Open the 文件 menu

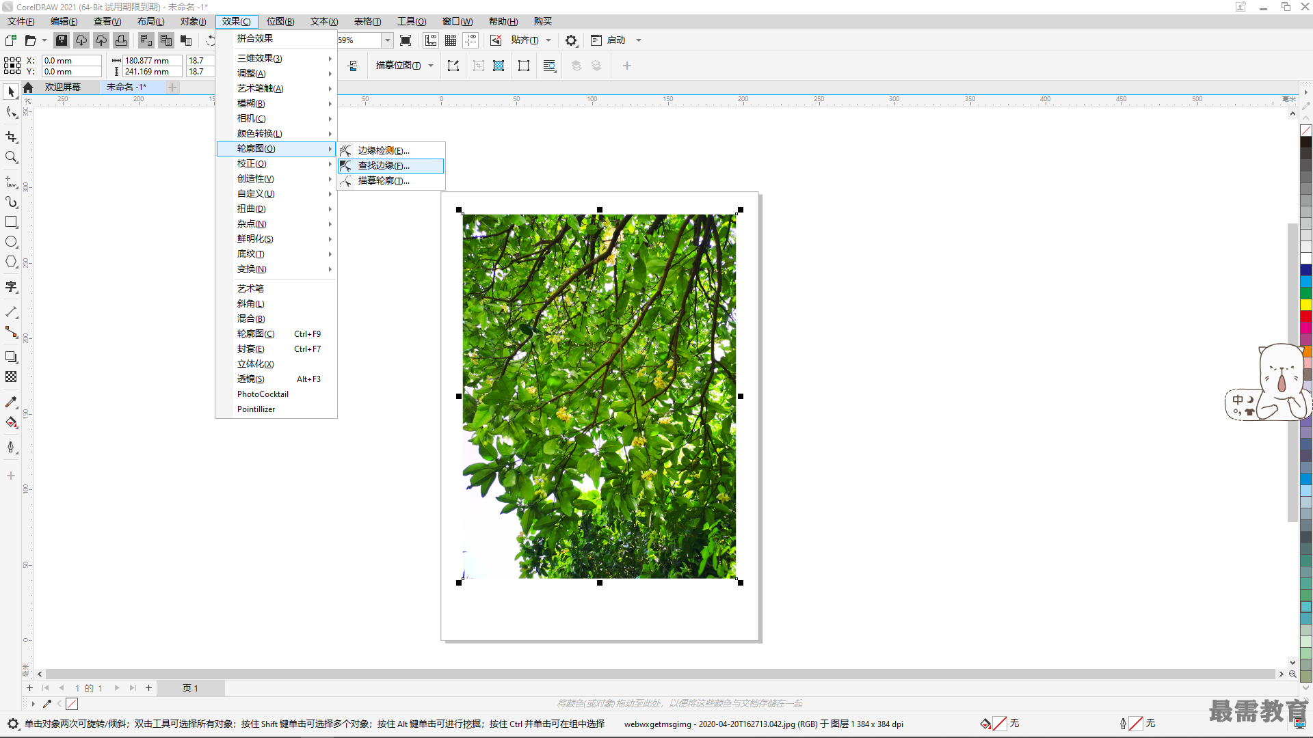point(21,21)
